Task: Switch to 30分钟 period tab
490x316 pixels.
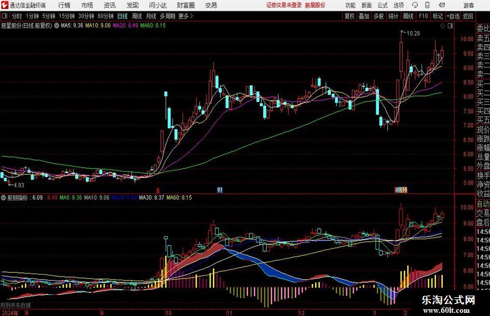Action: 86,16
